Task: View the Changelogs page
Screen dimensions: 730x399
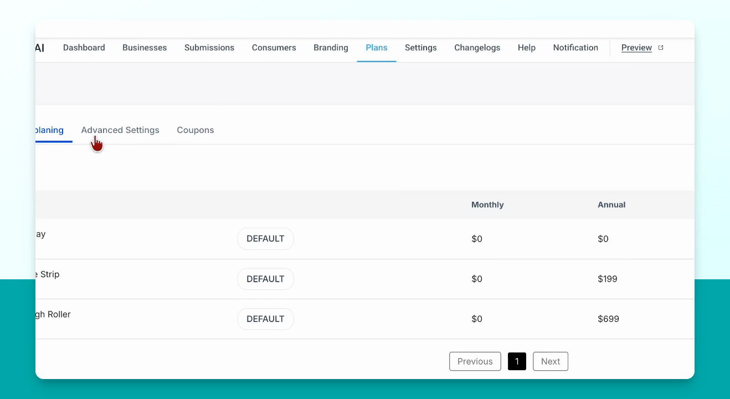Action: coord(477,48)
